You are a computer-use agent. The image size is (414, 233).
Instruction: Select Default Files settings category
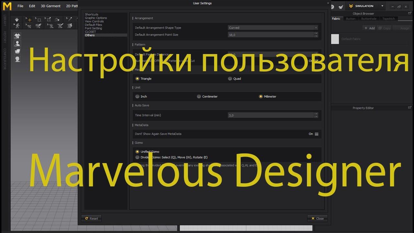point(93,25)
